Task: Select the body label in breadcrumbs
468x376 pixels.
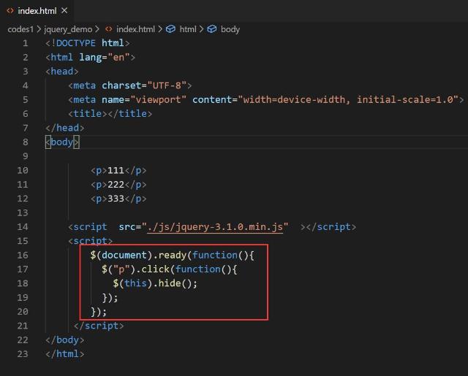Action: point(230,29)
